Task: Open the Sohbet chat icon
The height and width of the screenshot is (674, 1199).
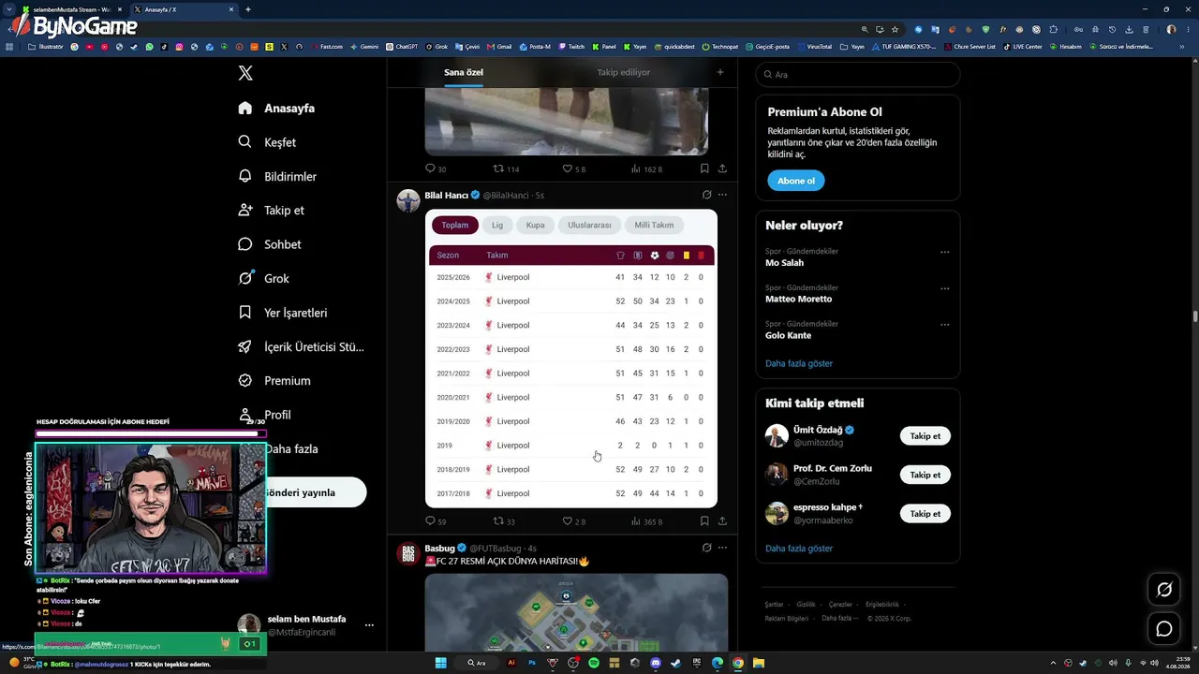Action: (x=245, y=244)
